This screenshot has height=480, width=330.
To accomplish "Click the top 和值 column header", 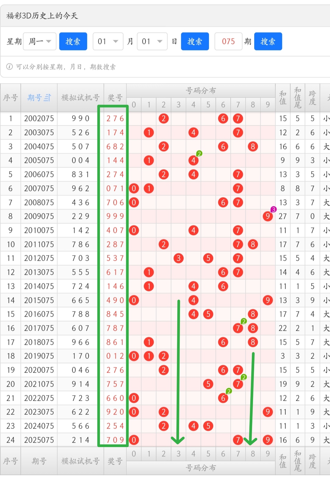I will [283, 98].
